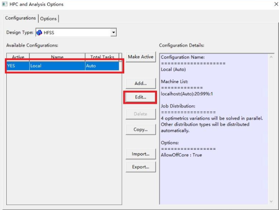Click Copy... to duplicate configuration
Image resolution: width=279 pixels, height=210 pixels.
coord(140,129)
